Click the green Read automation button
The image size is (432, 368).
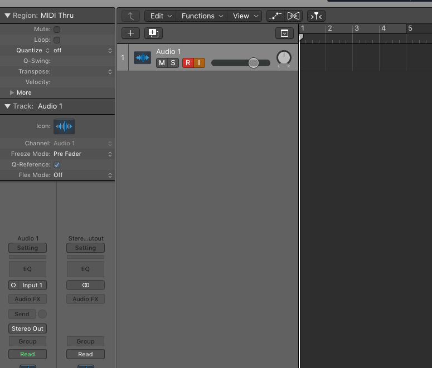tap(27, 354)
